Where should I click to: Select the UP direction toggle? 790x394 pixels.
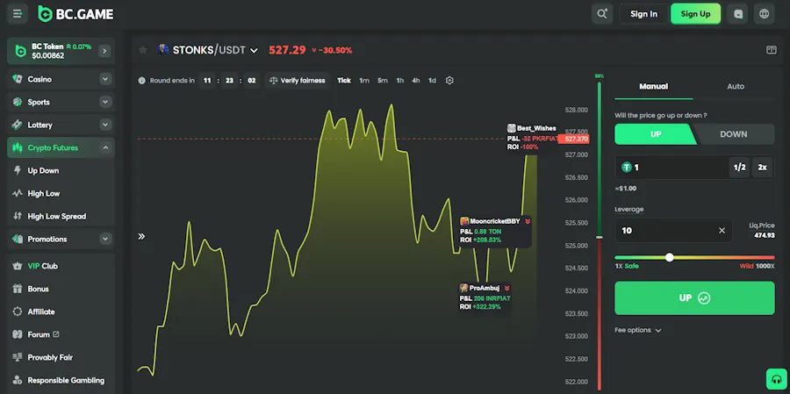click(655, 134)
